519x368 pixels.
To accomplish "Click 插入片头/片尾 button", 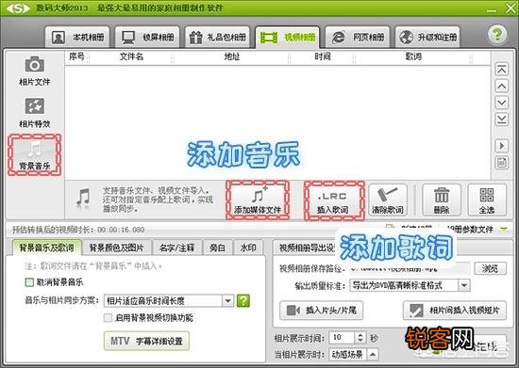I will point(321,311).
